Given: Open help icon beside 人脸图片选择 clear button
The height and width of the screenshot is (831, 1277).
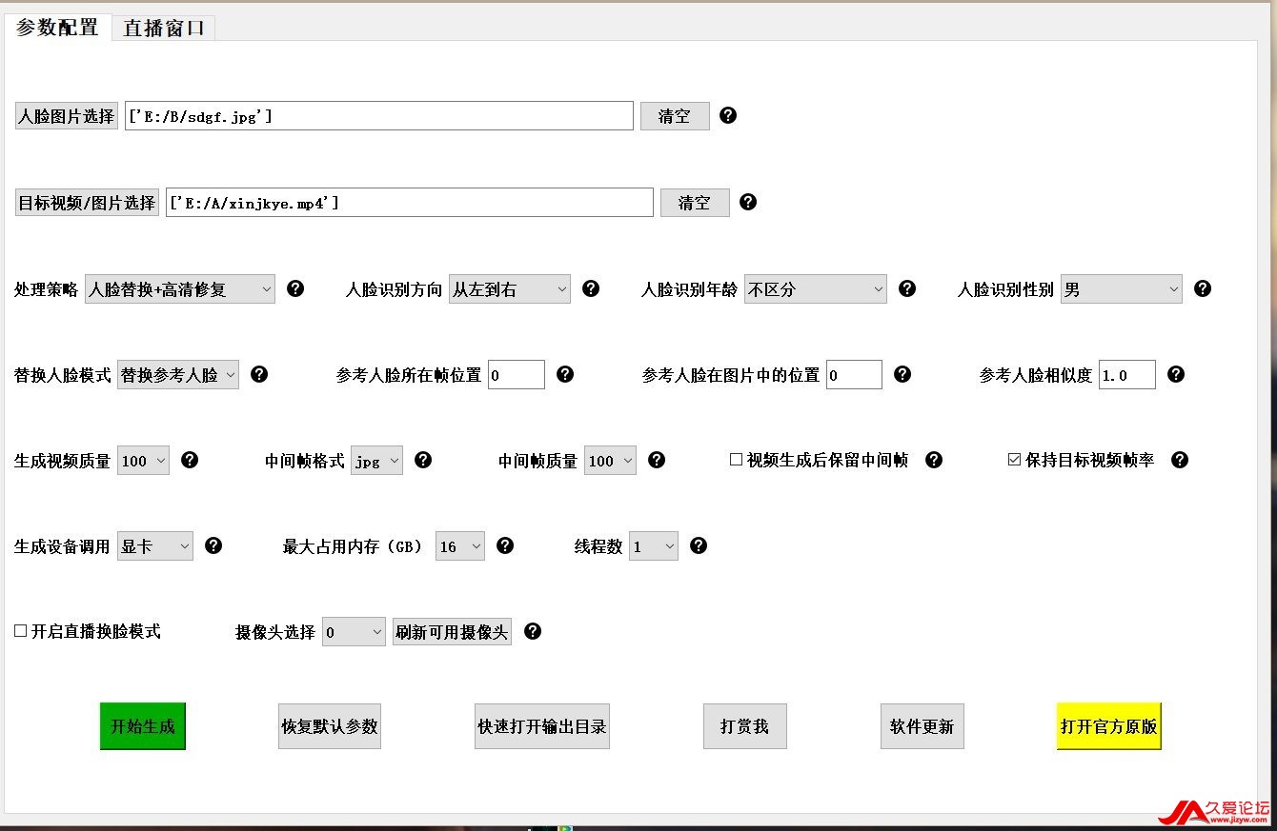Looking at the screenshot, I should pos(728,115).
